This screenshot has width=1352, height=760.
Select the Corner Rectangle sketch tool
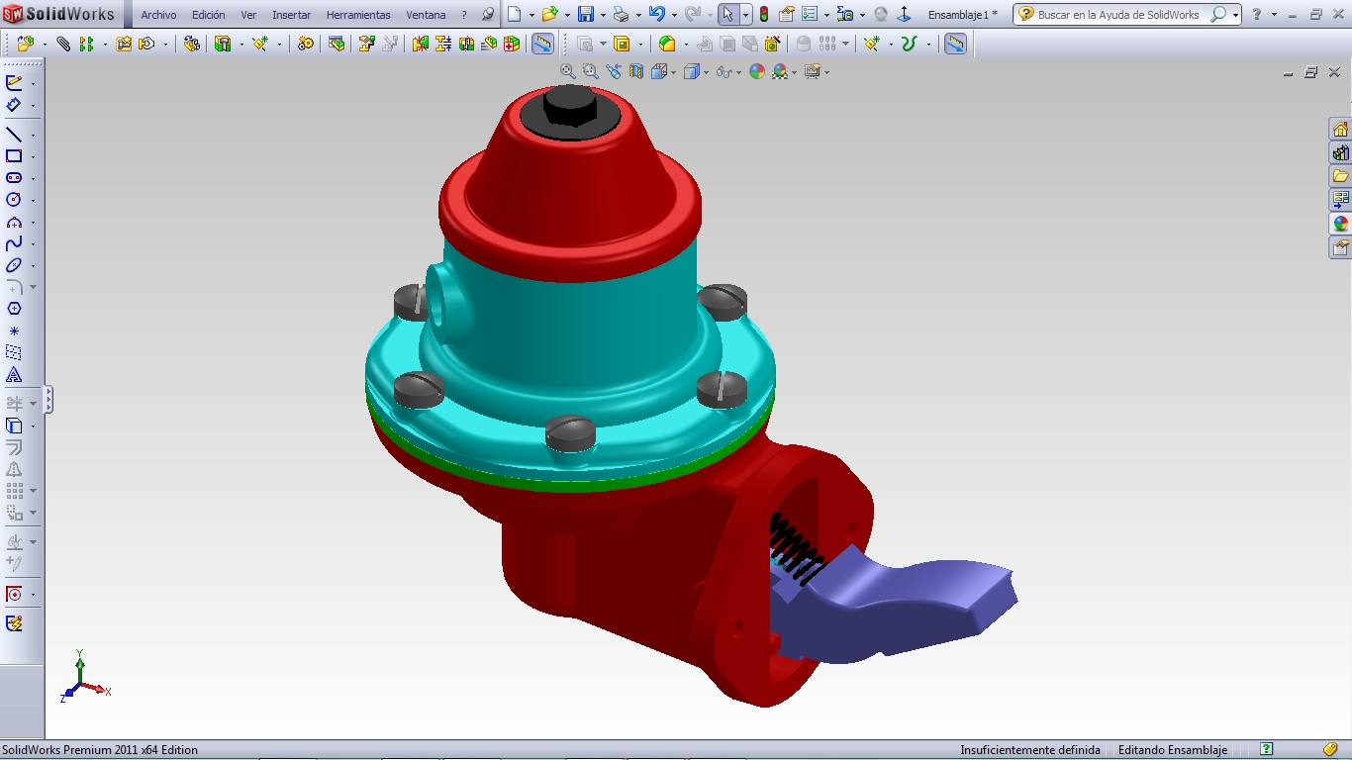coord(14,156)
